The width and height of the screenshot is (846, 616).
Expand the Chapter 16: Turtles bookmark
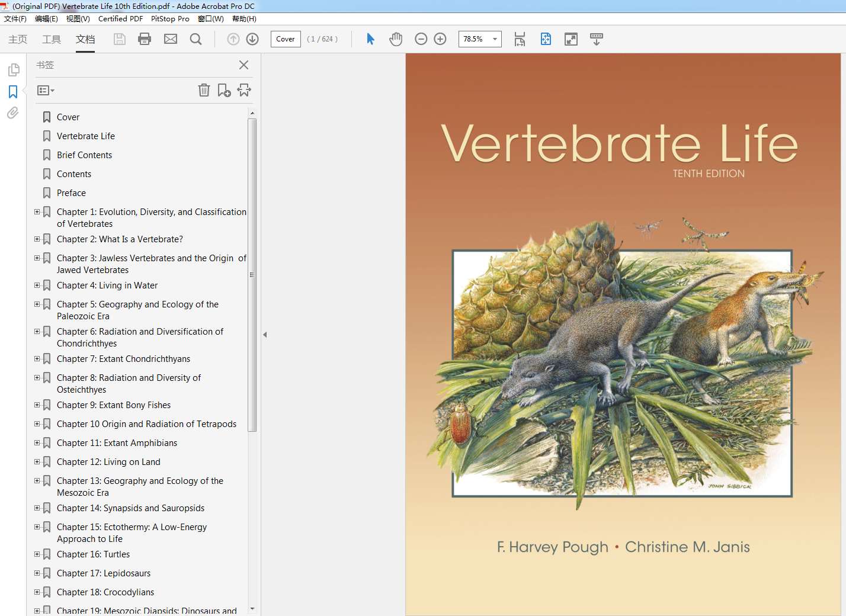(x=37, y=554)
